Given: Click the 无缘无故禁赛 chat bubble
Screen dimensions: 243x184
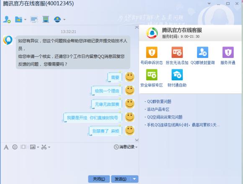Looking at the screenshot, I should point(106,104).
